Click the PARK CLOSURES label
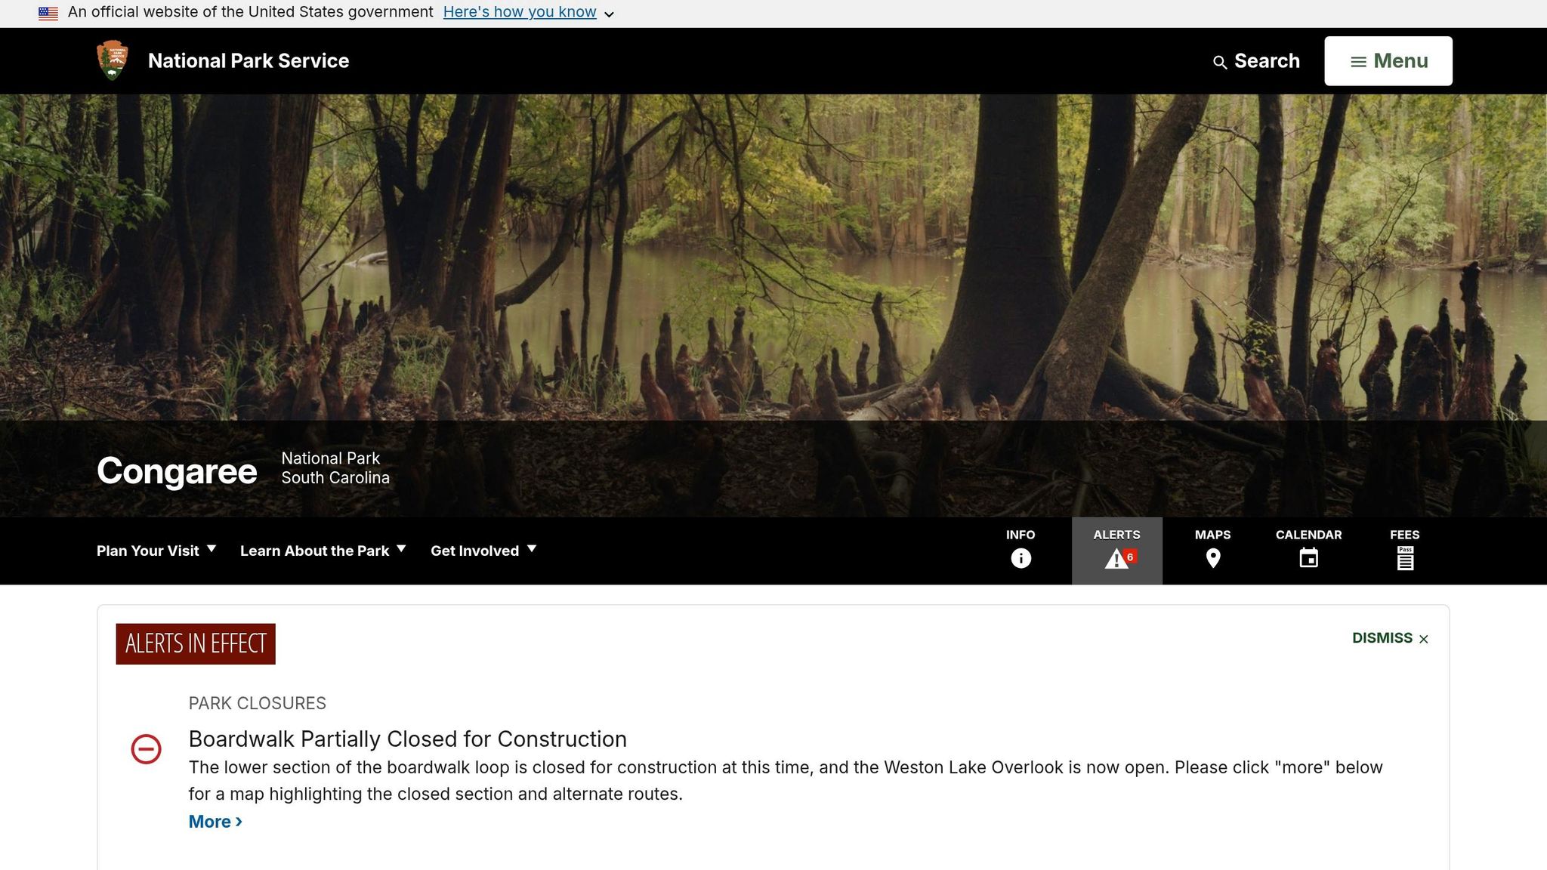The height and width of the screenshot is (870, 1547). click(257, 703)
